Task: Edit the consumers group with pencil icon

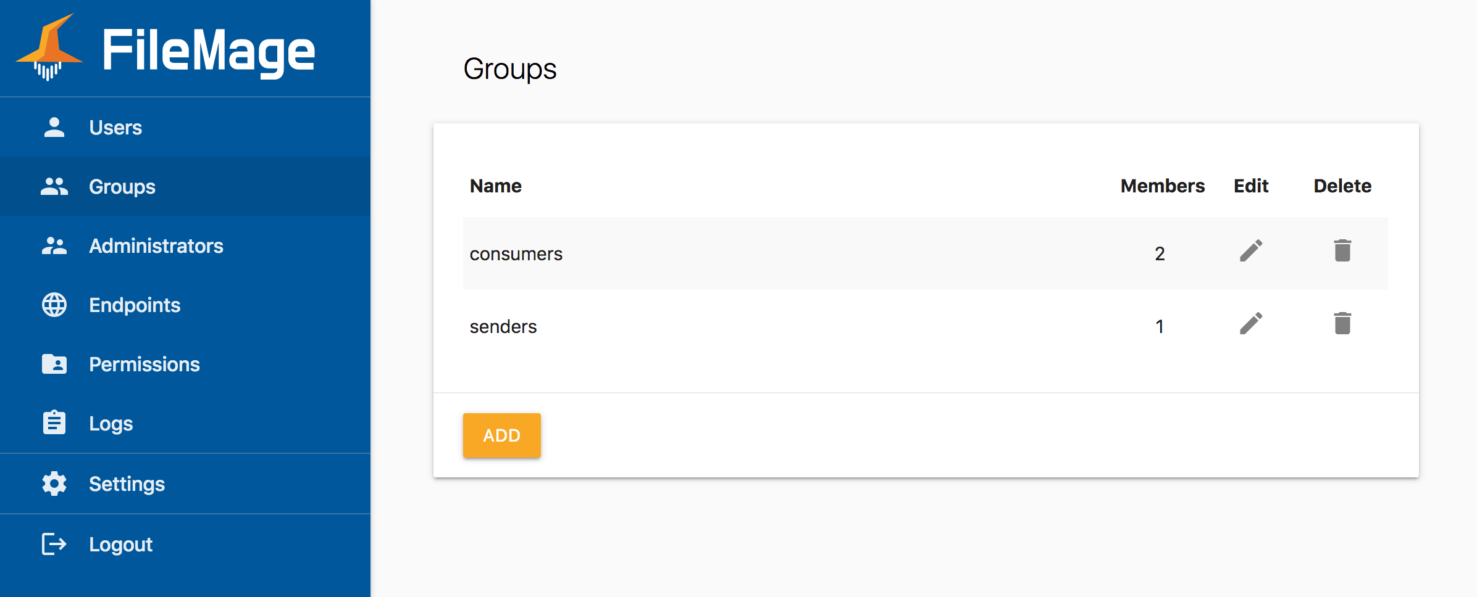Action: click(1250, 252)
